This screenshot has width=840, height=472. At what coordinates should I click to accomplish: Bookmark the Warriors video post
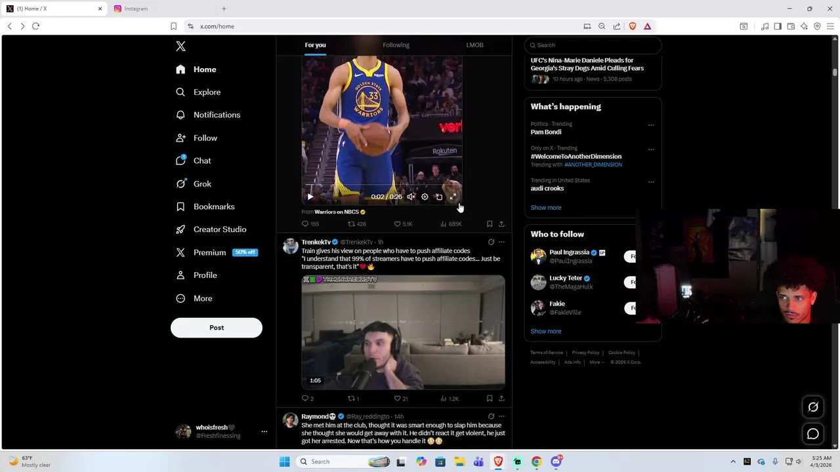tap(490, 224)
